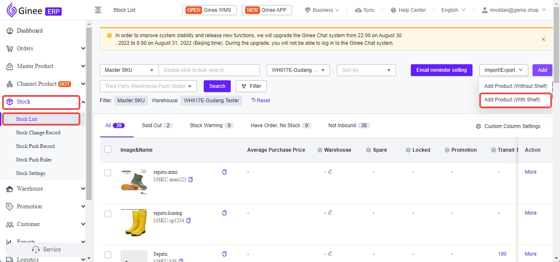
Task: Click the purple Add button
Action: (542, 70)
